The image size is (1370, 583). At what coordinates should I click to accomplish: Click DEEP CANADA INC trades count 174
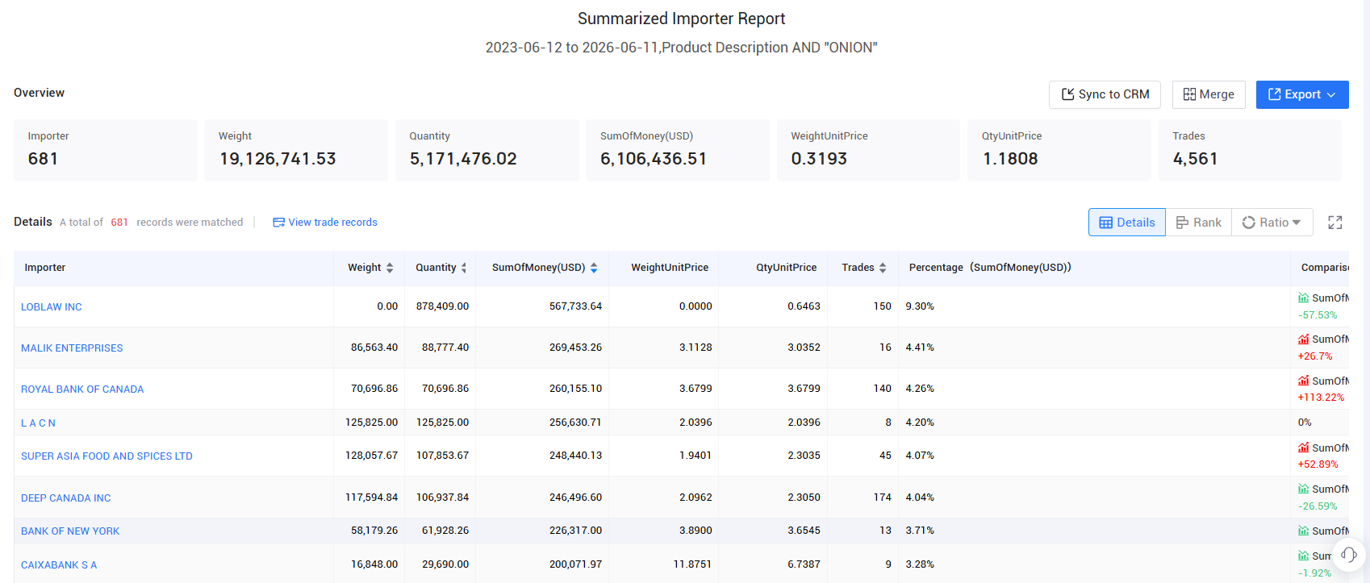pyautogui.click(x=883, y=498)
